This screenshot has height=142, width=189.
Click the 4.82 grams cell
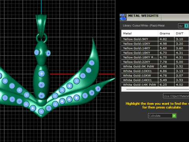166,39
